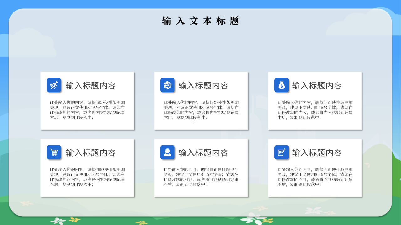Select the shopping cart icon
The image size is (401, 225).
(54, 152)
